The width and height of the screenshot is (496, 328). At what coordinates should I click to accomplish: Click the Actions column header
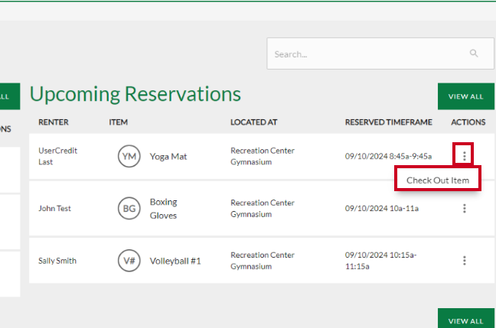[x=468, y=122]
